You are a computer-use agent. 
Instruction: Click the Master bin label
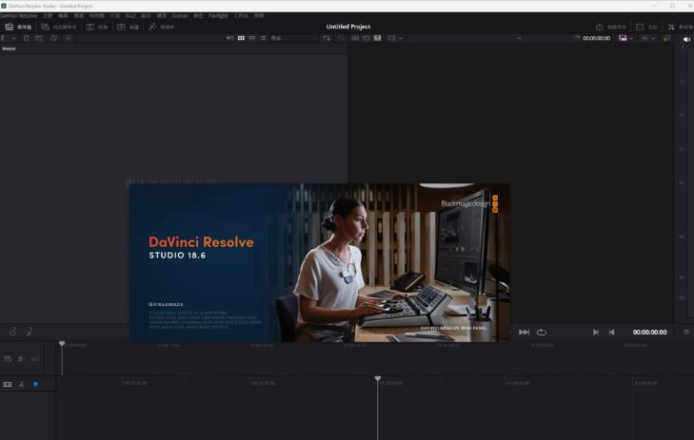[x=9, y=48]
